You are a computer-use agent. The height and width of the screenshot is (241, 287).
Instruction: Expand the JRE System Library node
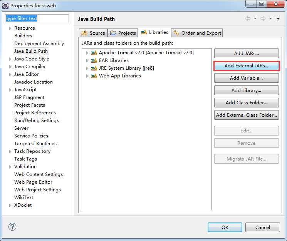(87, 69)
